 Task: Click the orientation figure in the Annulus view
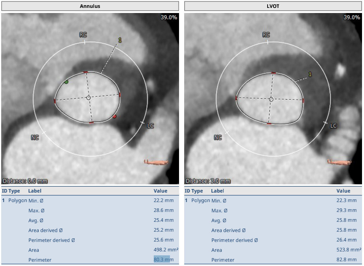tap(156, 162)
